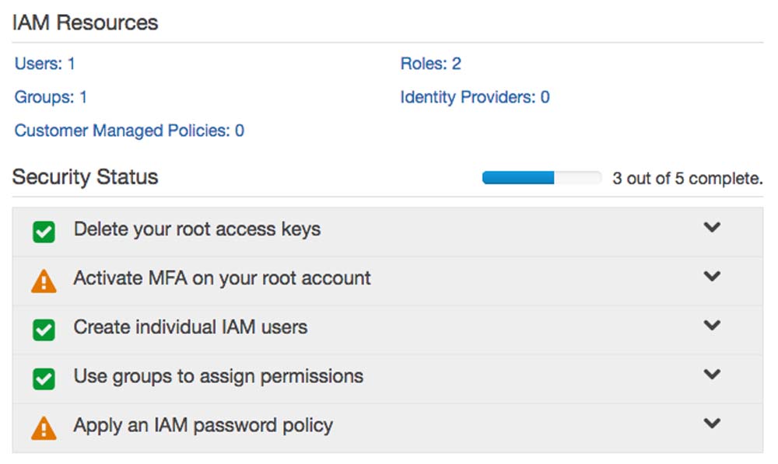Viewport: 778px width, 464px height.
Task: Click green checkmark beside Create individual IAM users
Action: click(x=44, y=330)
